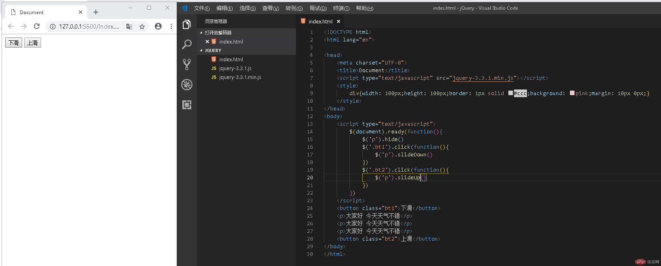Focus the Chrome address bar showing 127.0.0.1:5500
Screen dimensions: 661x266
click(x=89, y=27)
